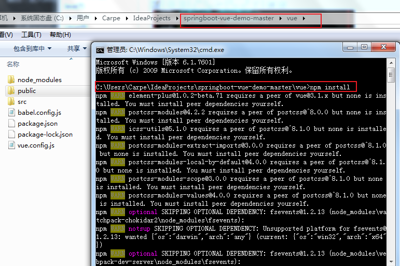Click the magenta notsup warning text
The width and height of the screenshot is (400, 266).
(x=139, y=229)
